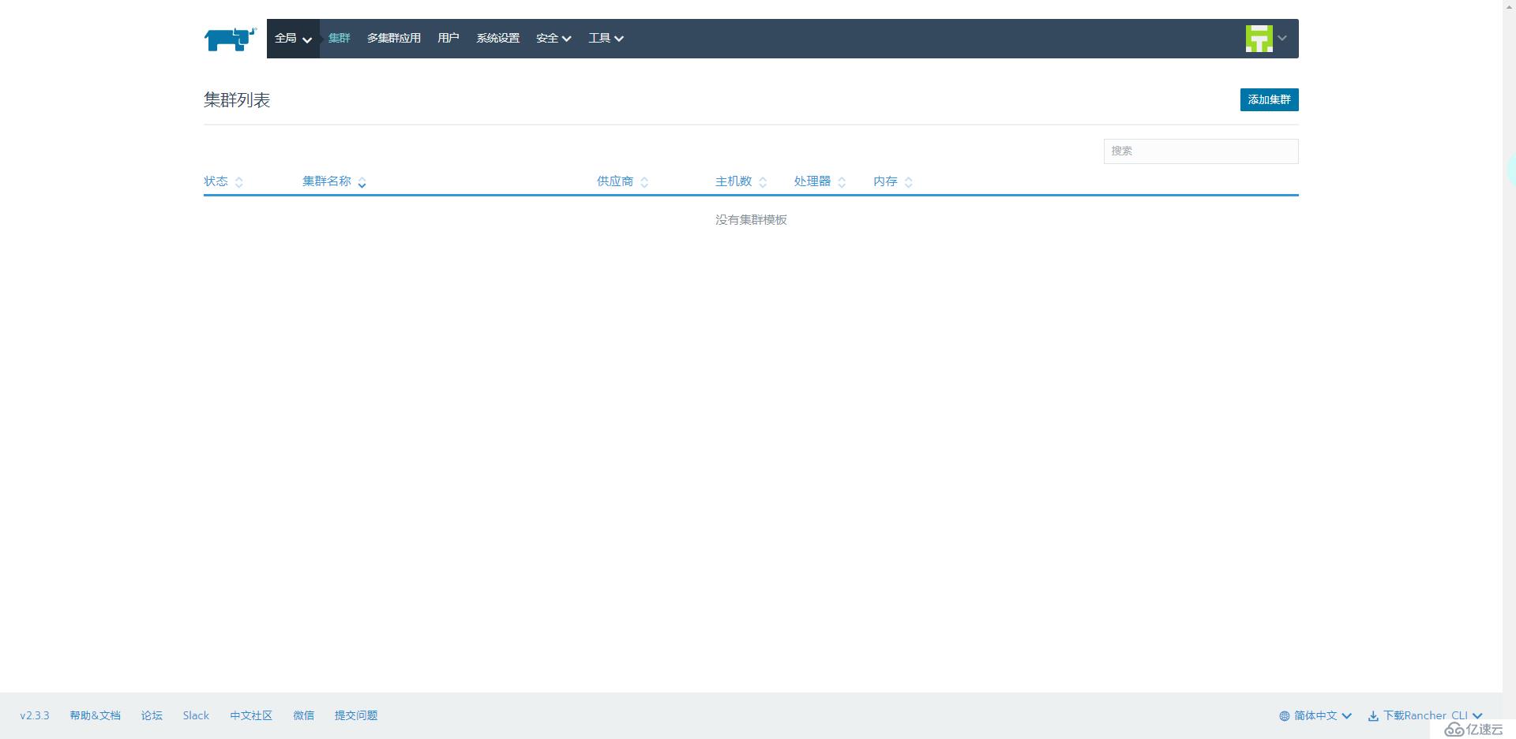This screenshot has width=1516, height=739.
Task: Expand the 下载Rancher CLI dropdown
Action: pyautogui.click(x=1425, y=716)
